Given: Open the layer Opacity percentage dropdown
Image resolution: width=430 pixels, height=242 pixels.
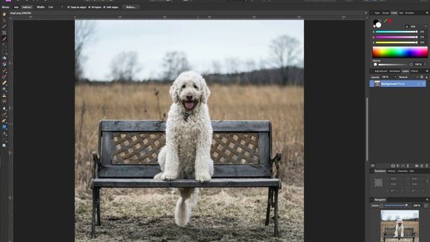Looking at the screenshot, I should point(396,77).
